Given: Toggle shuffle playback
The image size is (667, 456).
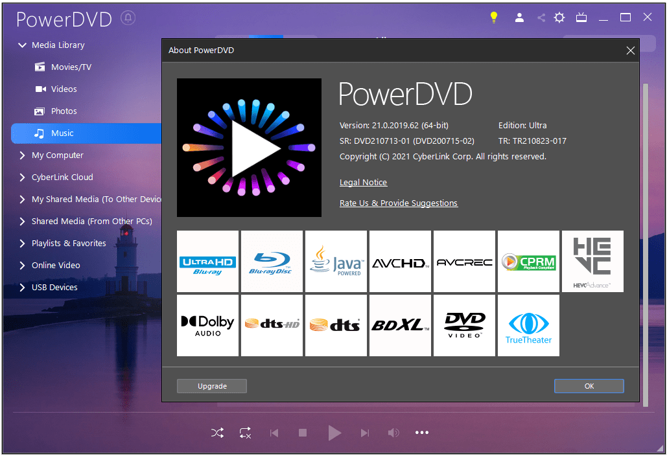Looking at the screenshot, I should click(217, 433).
